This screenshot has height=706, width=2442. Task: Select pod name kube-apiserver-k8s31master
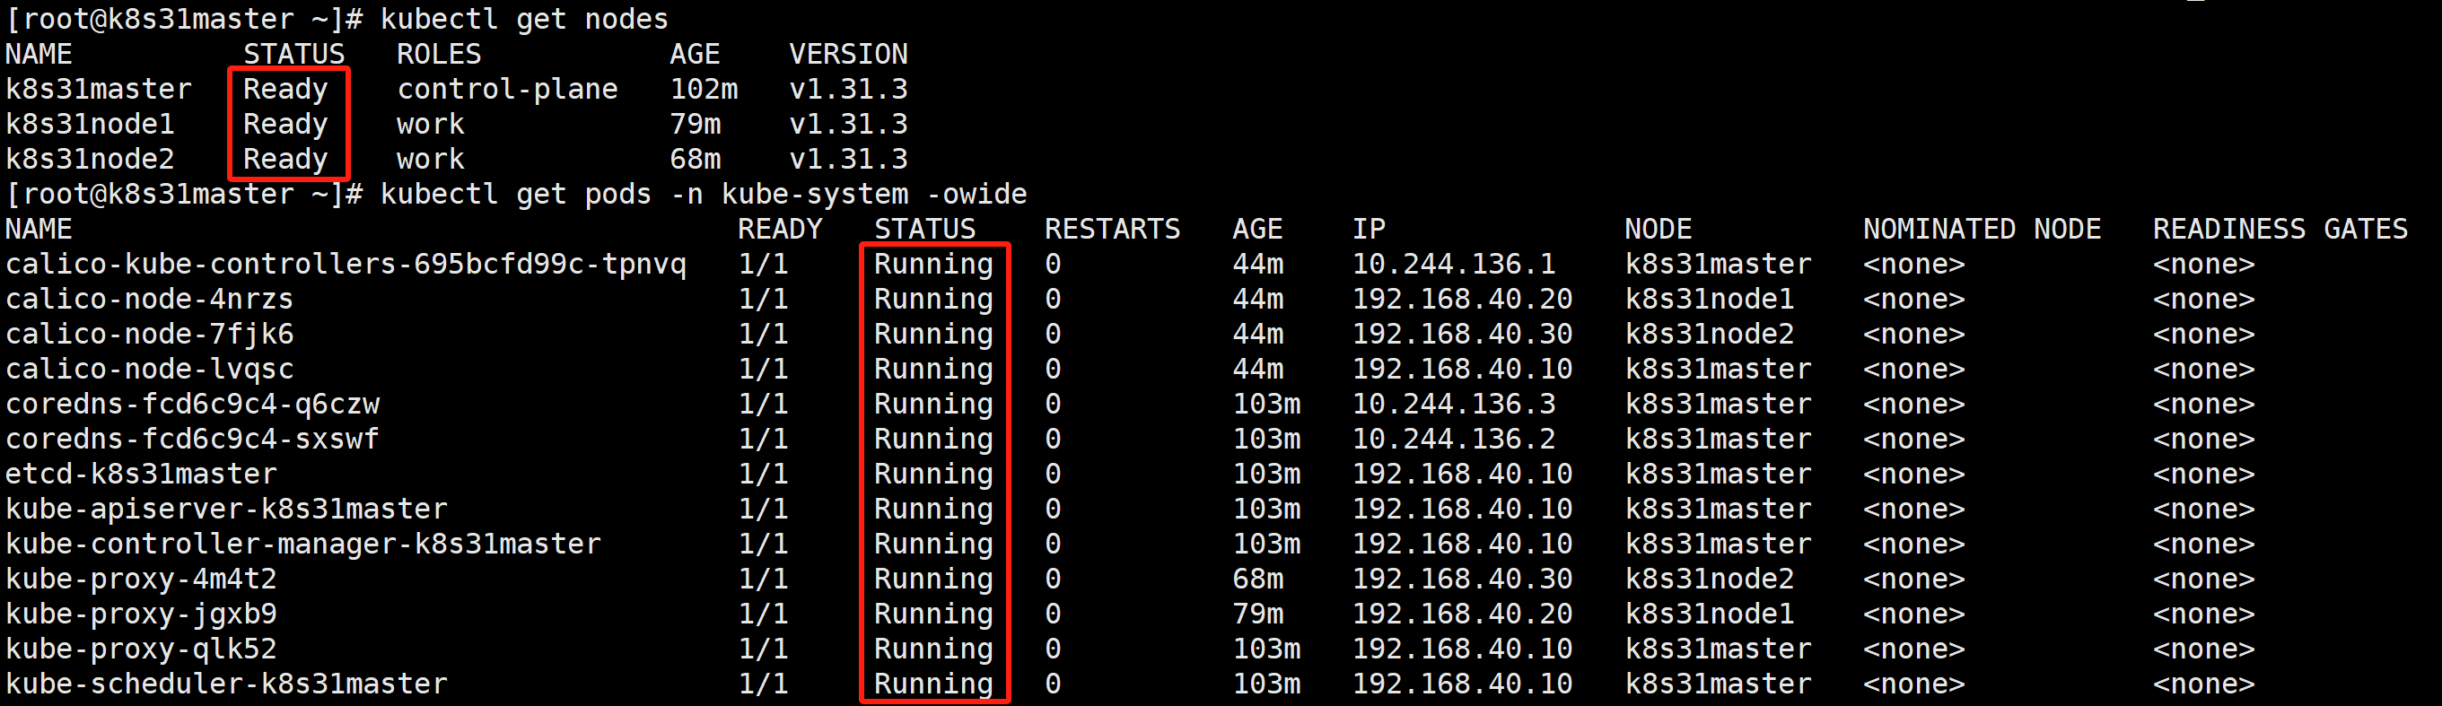pyautogui.click(x=226, y=509)
